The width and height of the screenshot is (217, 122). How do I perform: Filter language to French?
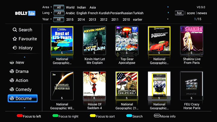tap(93, 13)
